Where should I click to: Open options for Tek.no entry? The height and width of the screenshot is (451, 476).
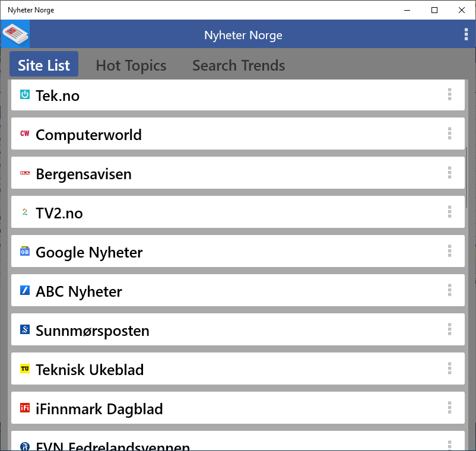pos(449,94)
